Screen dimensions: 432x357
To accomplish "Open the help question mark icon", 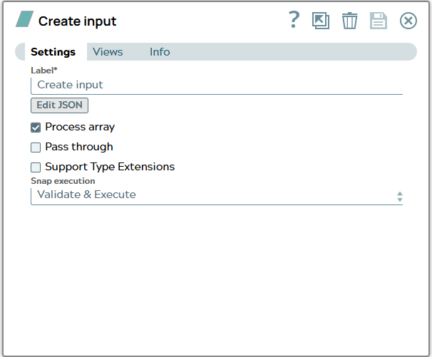I will point(294,20).
